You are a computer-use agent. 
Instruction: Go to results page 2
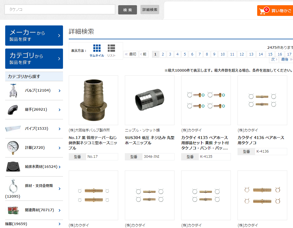pos(163,54)
